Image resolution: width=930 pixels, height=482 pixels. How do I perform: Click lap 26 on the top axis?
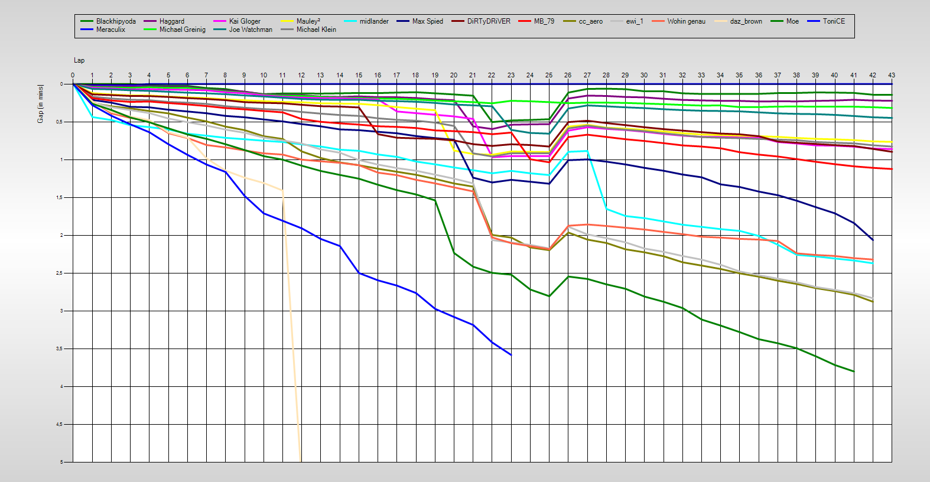tap(568, 75)
